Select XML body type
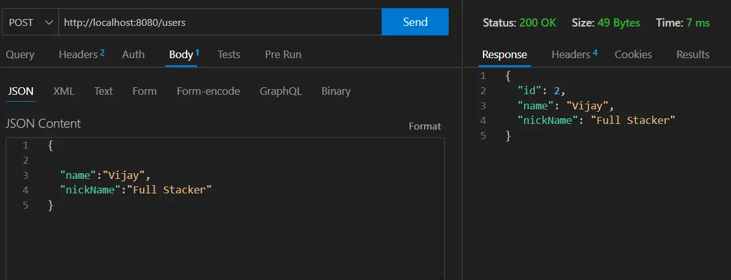 64,91
